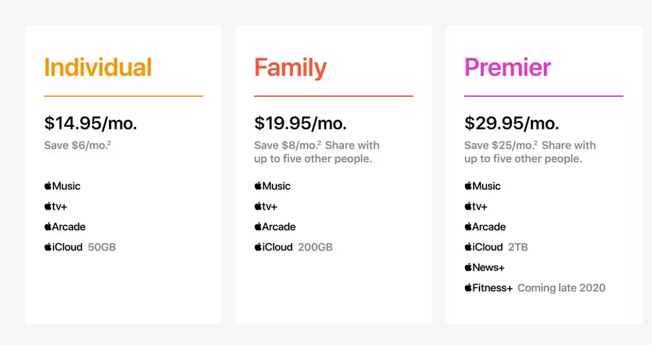Click the Apple TV+ icon in Family plan
This screenshot has height=345, width=652.
[266, 207]
